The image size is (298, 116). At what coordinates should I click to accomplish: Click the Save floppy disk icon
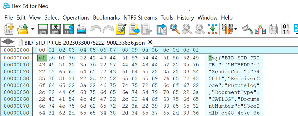pyautogui.click(x=43, y=29)
